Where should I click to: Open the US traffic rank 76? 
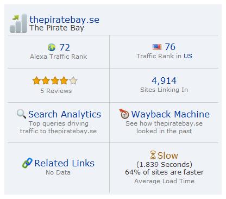[170, 47]
